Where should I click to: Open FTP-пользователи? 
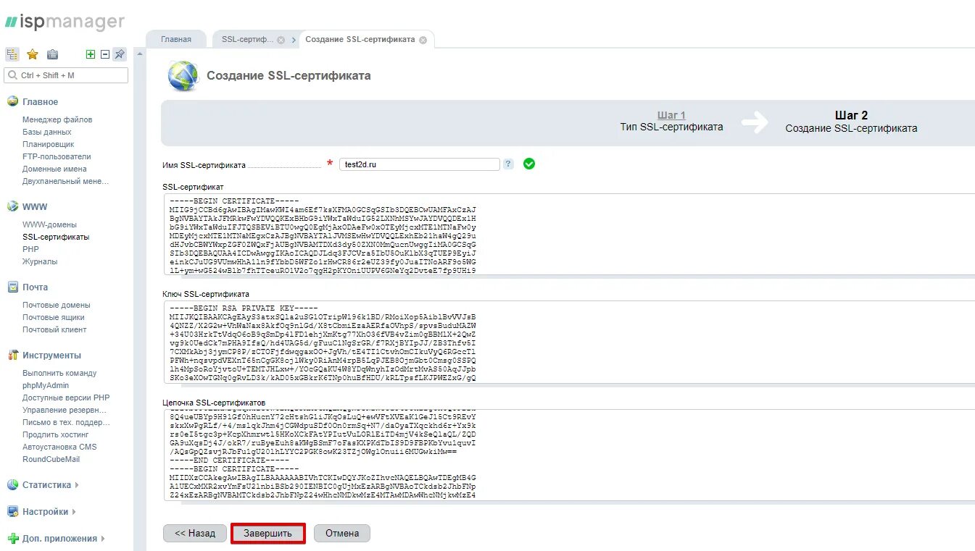[57, 156]
